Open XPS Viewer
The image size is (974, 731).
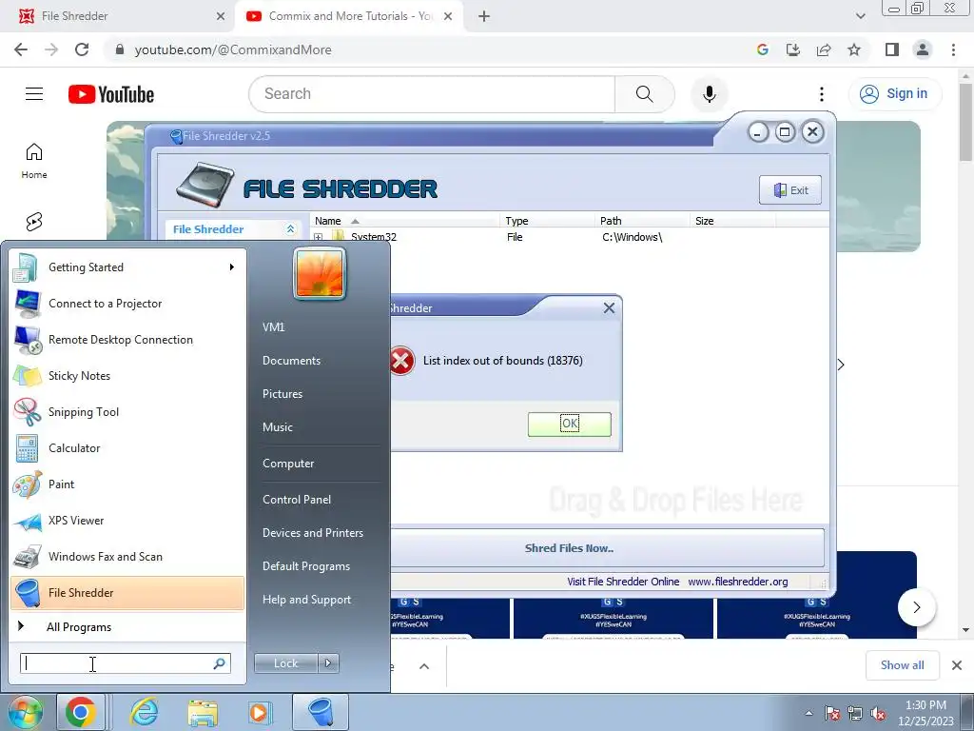(127, 521)
